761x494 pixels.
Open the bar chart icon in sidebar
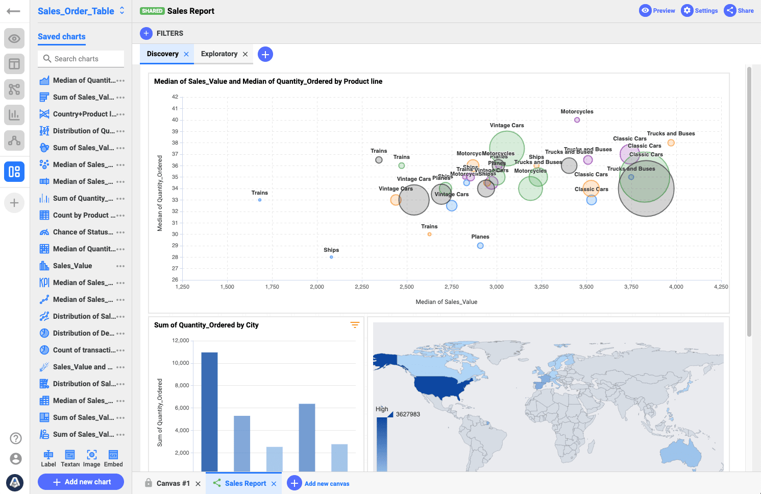click(x=14, y=115)
